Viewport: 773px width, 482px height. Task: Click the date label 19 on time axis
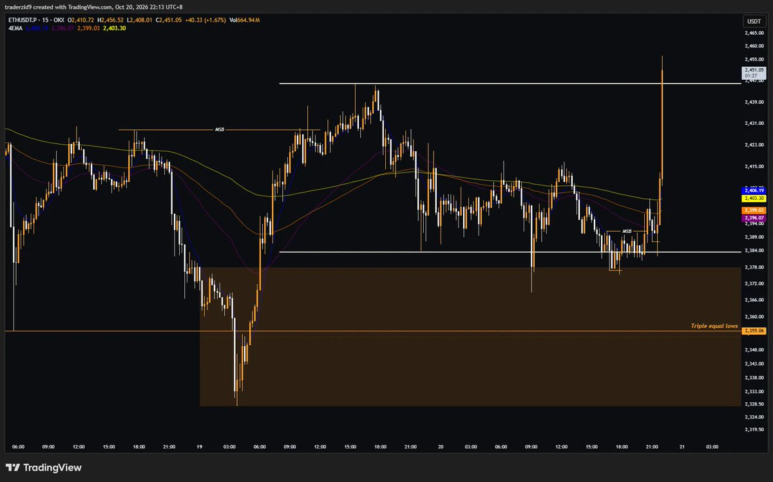199,447
